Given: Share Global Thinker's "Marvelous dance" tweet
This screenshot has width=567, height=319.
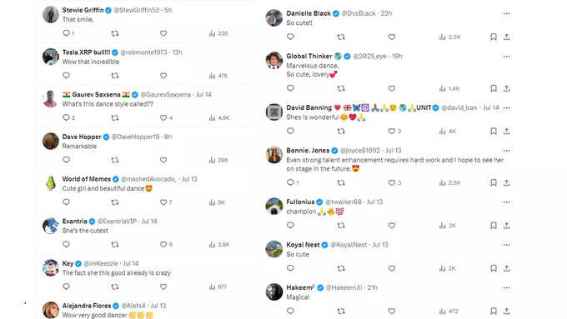Looking at the screenshot, I should pyautogui.click(x=507, y=88).
